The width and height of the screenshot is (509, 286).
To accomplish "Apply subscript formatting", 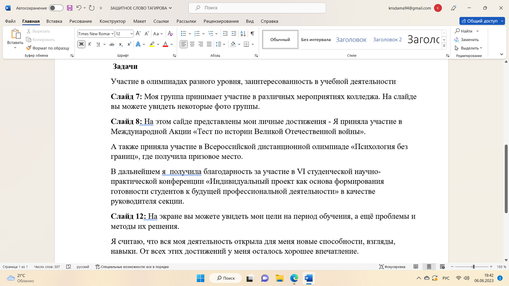I will (x=121, y=44).
